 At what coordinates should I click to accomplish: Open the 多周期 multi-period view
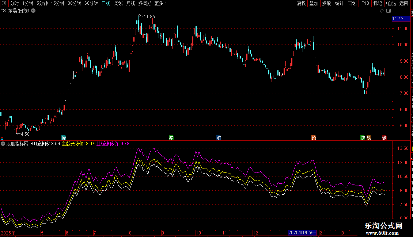[x=145, y=3]
